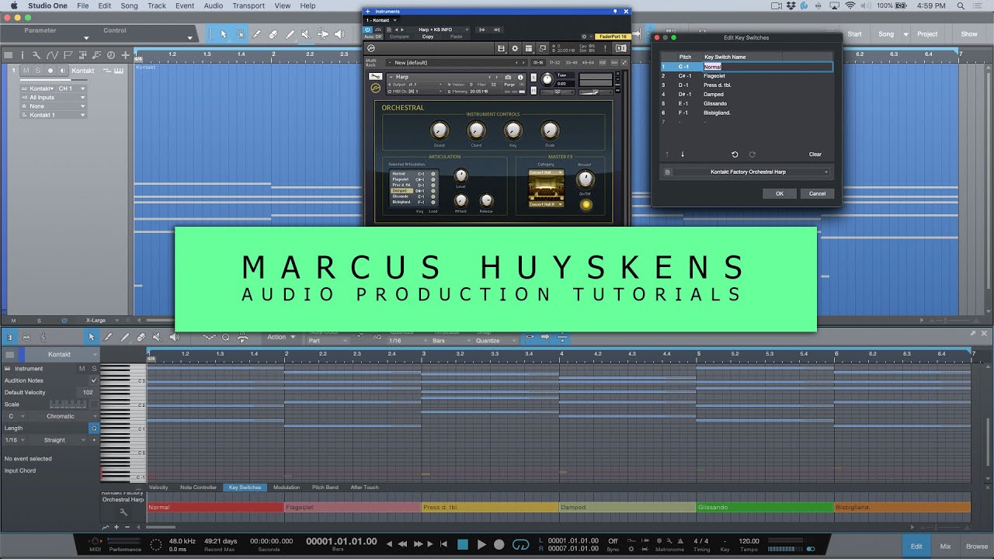Image resolution: width=994 pixels, height=559 pixels.
Task: Expand the Parameter dropdown arrow
Action: tap(87, 38)
